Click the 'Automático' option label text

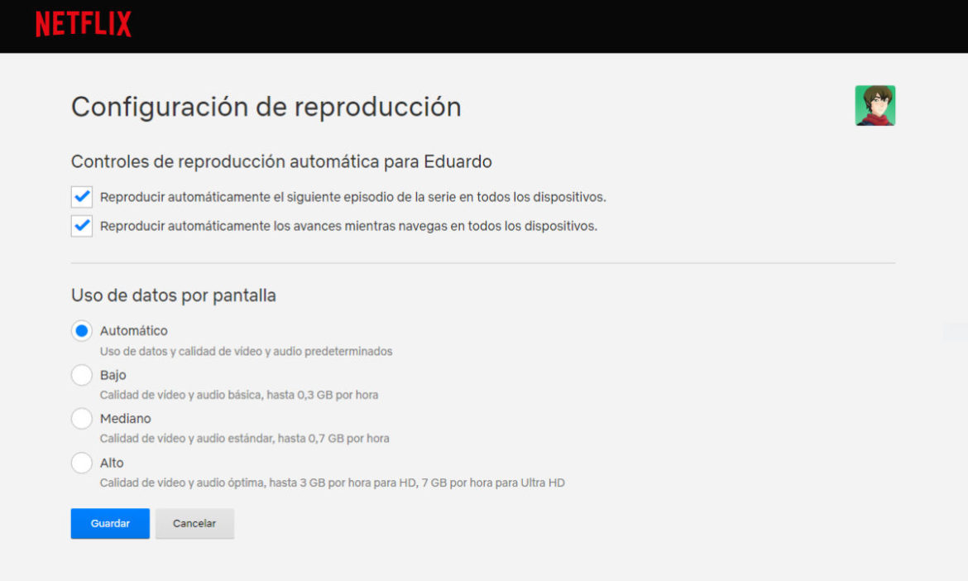click(133, 331)
